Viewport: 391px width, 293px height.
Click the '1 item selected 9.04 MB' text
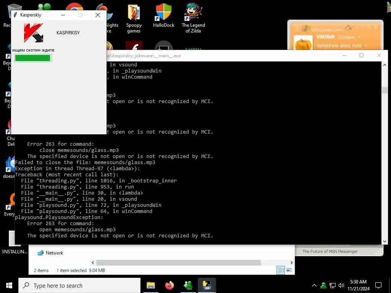click(81, 270)
